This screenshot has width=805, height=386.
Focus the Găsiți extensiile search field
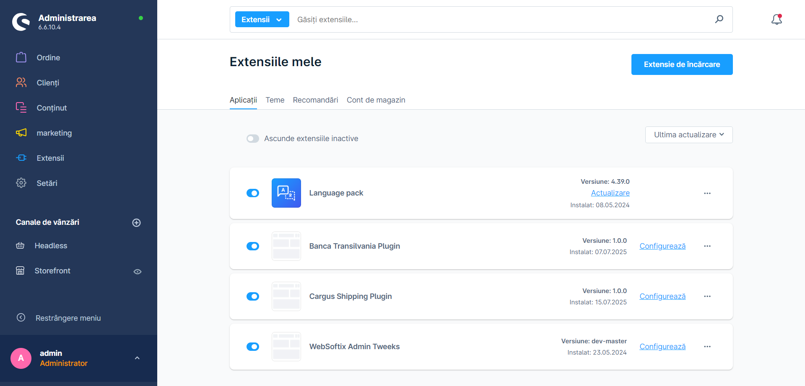coord(499,20)
